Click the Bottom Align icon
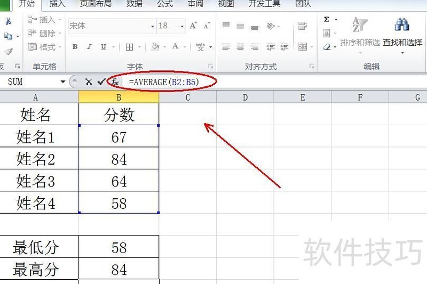Image resolution: width=427 pixels, height=284 pixels. point(255,28)
